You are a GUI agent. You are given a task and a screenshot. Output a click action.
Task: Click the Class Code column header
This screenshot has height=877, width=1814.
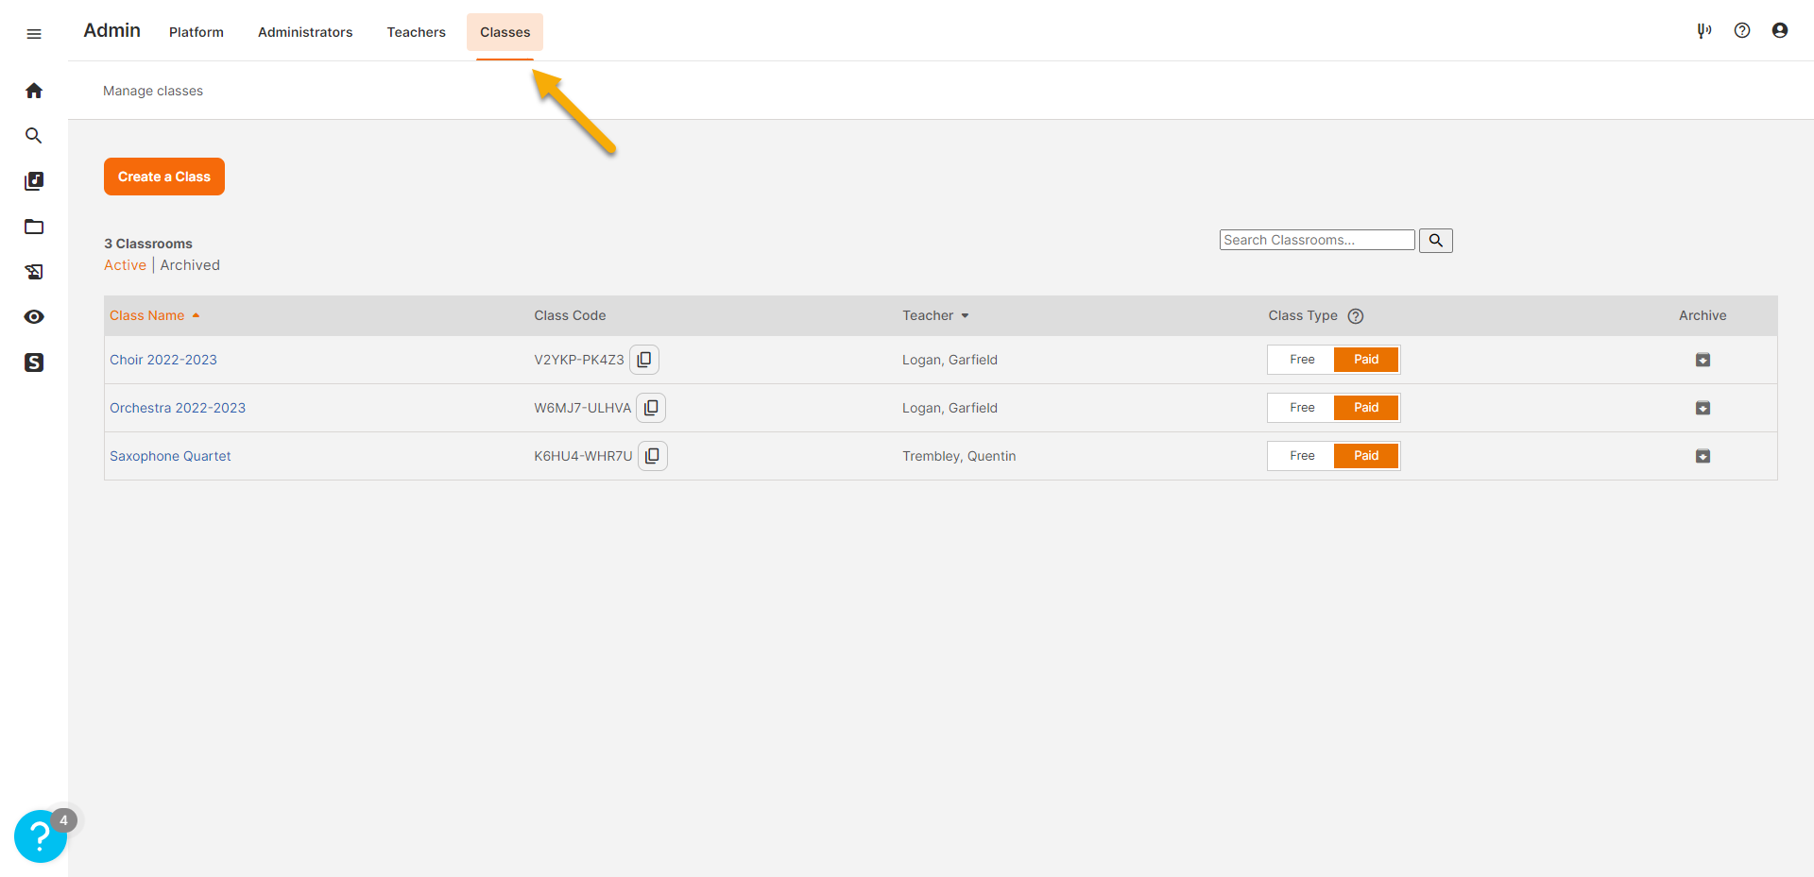570,315
